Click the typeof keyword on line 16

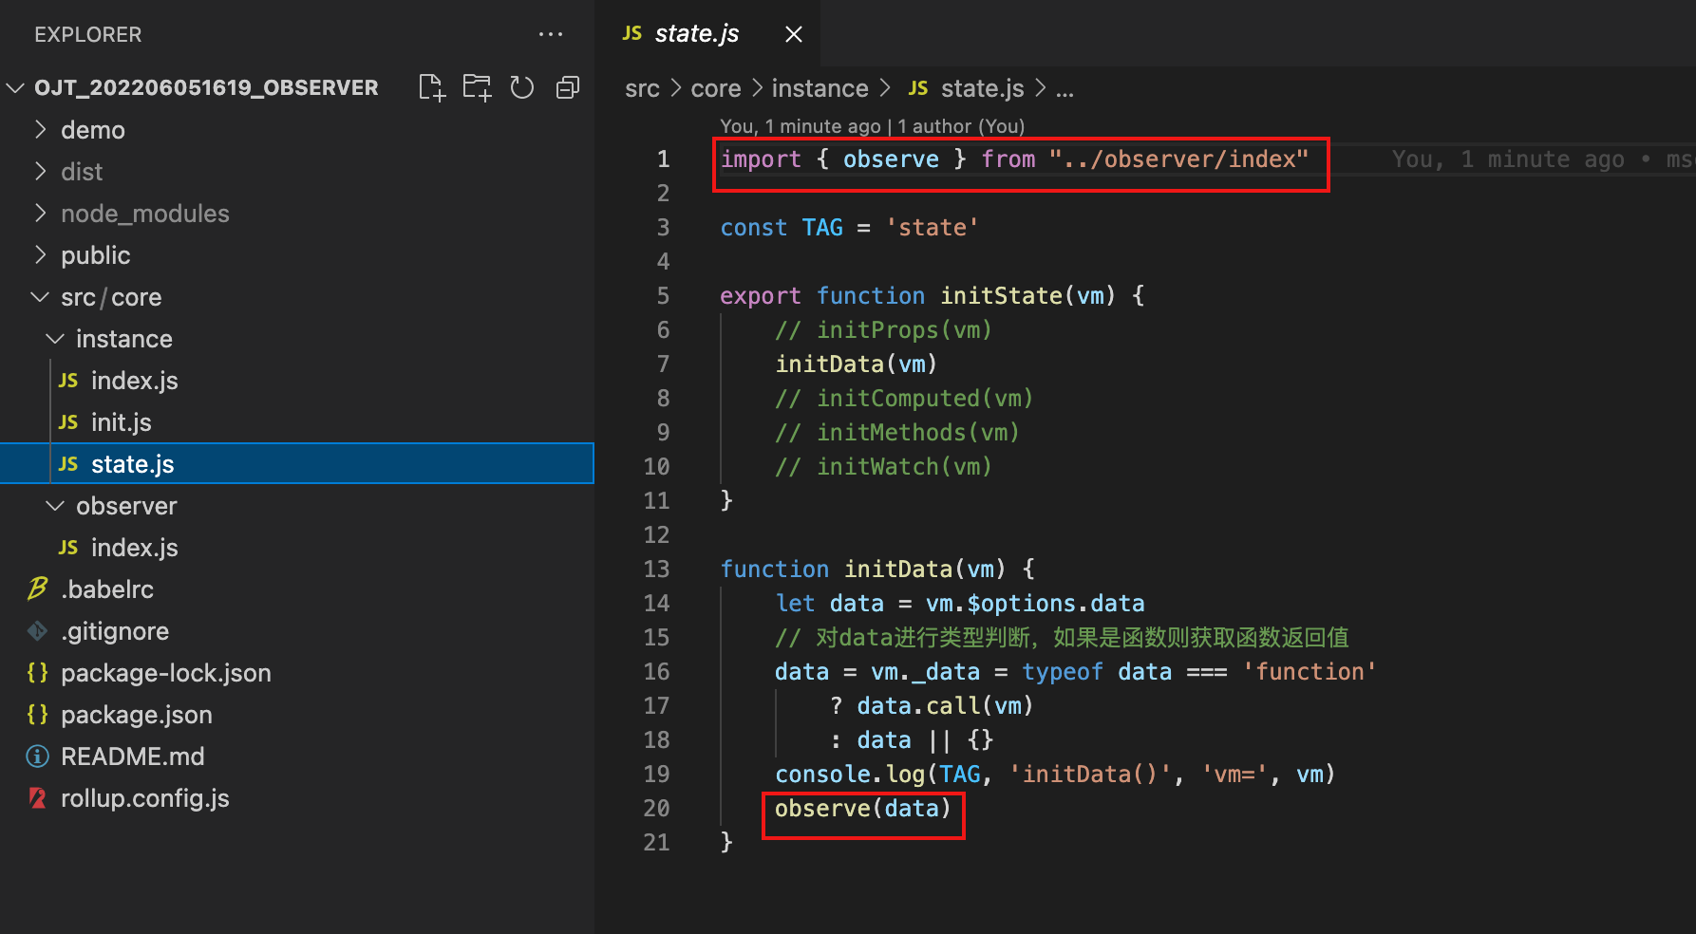point(1063,672)
